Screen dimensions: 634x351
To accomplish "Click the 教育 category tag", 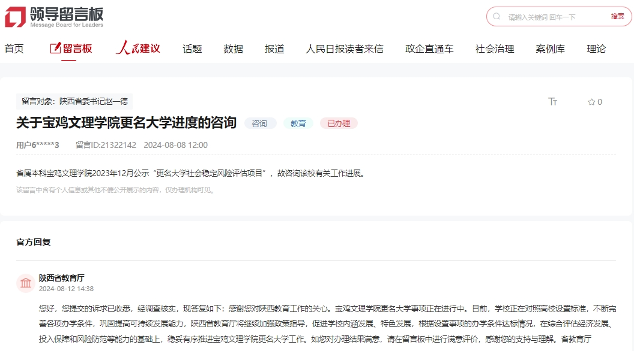I will click(298, 123).
